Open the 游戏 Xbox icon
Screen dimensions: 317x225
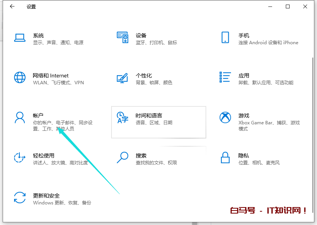(225, 117)
